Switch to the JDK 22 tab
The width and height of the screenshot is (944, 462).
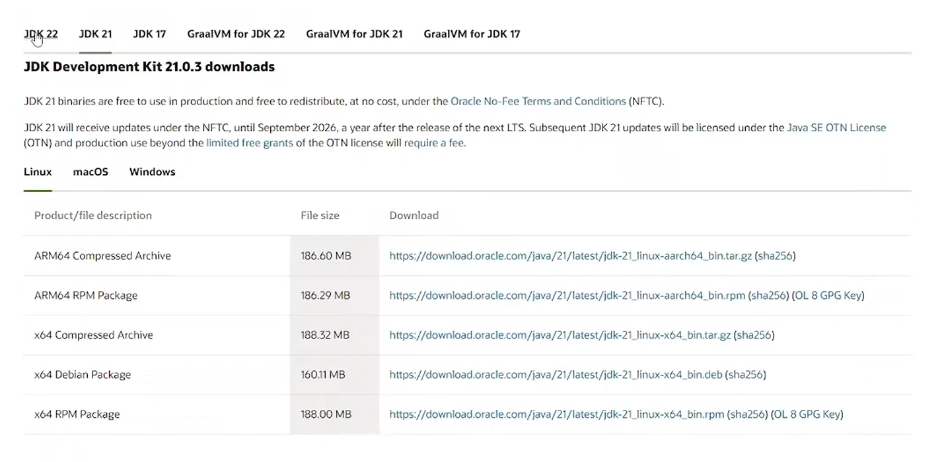click(x=41, y=34)
